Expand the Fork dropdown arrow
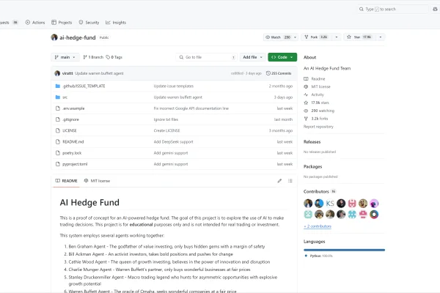The image size is (440, 293). tap(337, 37)
